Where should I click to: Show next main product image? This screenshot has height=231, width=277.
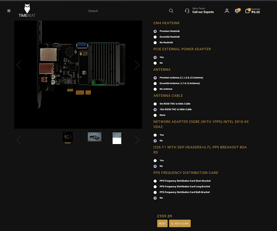[137, 65]
